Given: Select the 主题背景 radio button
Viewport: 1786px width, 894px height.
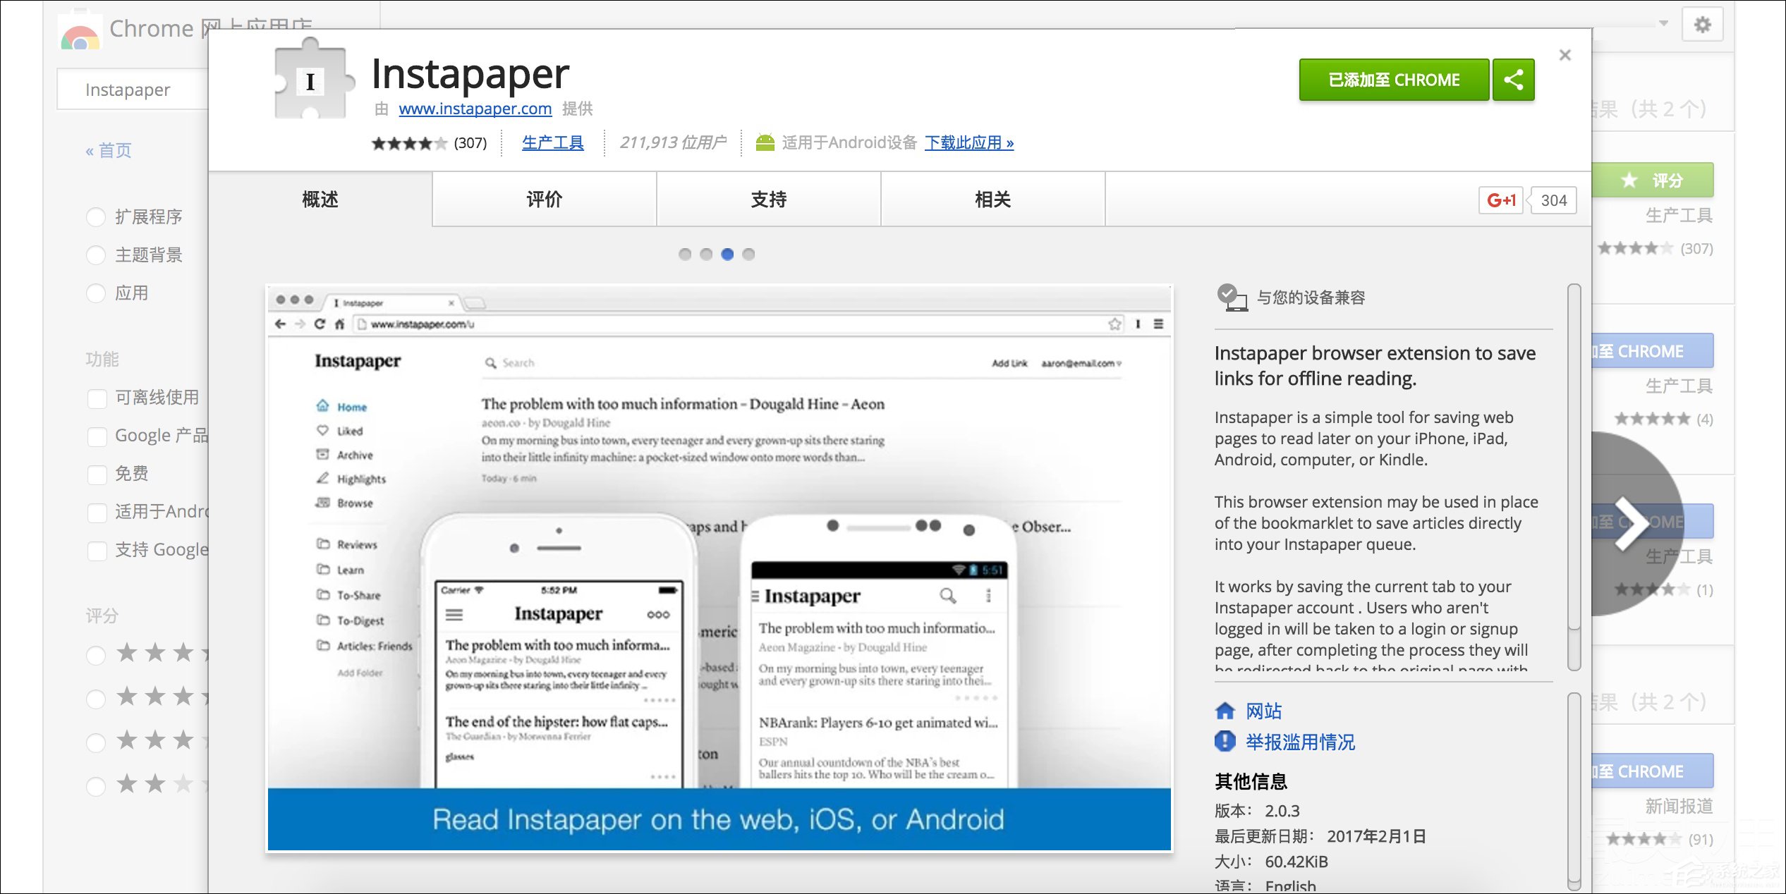Looking at the screenshot, I should pyautogui.click(x=96, y=255).
